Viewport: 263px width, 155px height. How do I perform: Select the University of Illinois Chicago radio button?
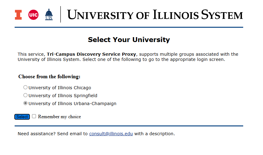click(x=25, y=87)
